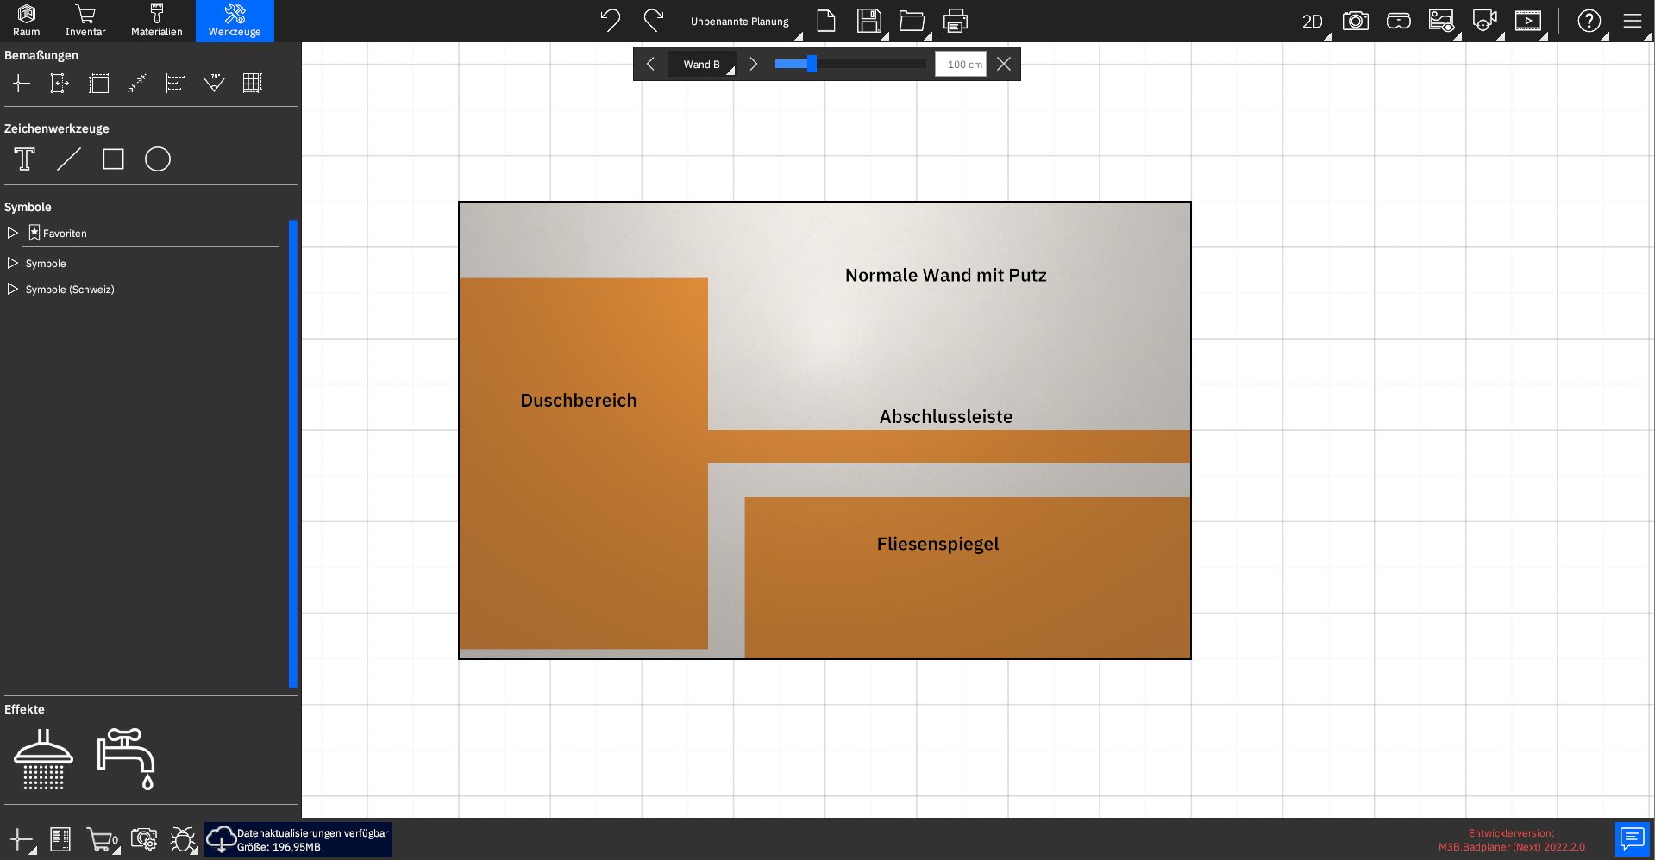
Task: Click the wall distance slider handle
Action: coord(812,64)
